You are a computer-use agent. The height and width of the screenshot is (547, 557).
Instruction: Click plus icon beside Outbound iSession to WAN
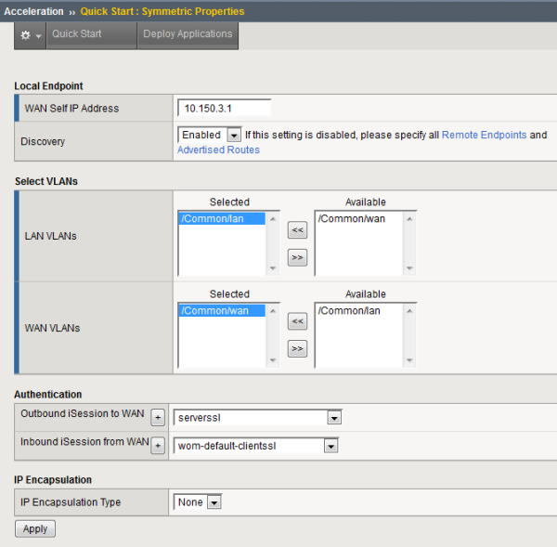click(x=158, y=418)
